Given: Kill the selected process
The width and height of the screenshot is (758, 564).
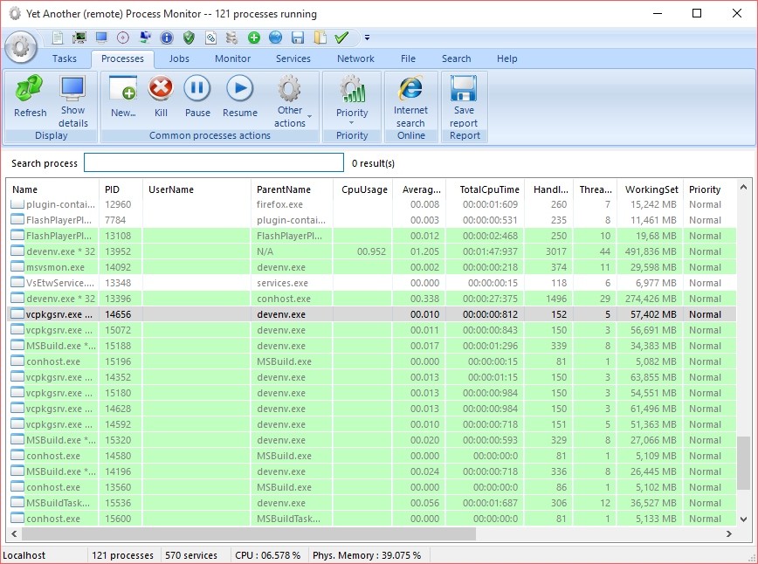Looking at the screenshot, I should tap(161, 97).
